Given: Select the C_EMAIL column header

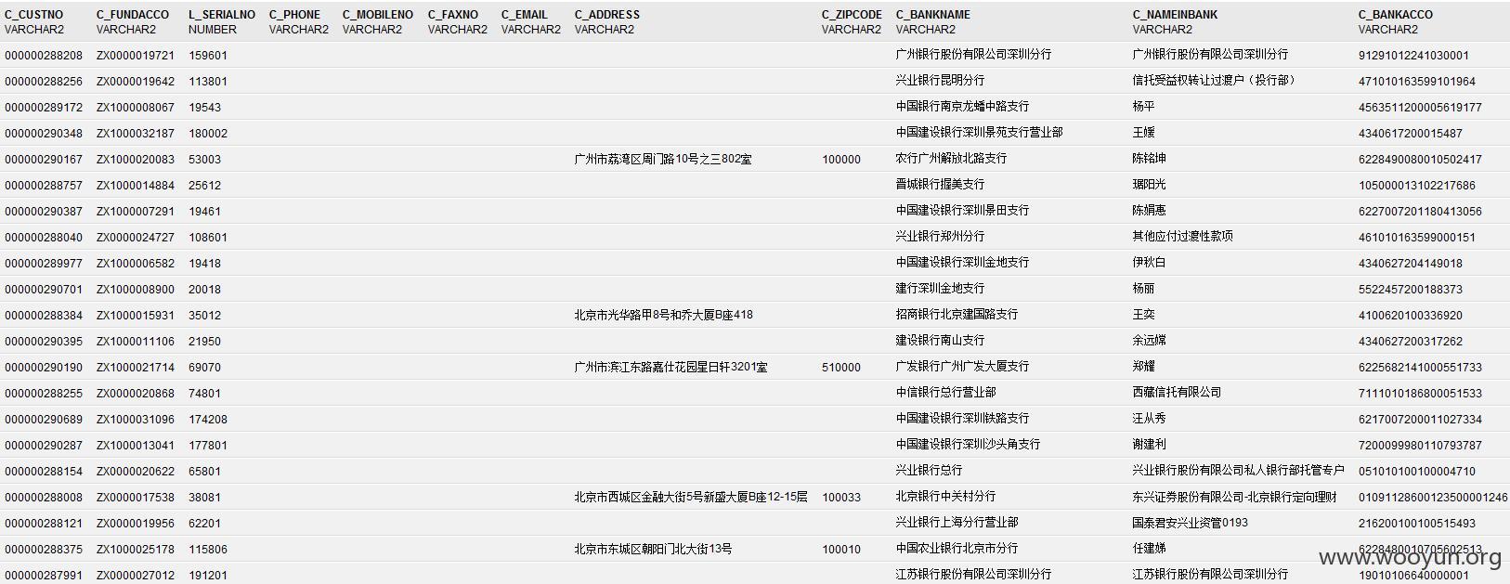Looking at the screenshot, I should [525, 15].
